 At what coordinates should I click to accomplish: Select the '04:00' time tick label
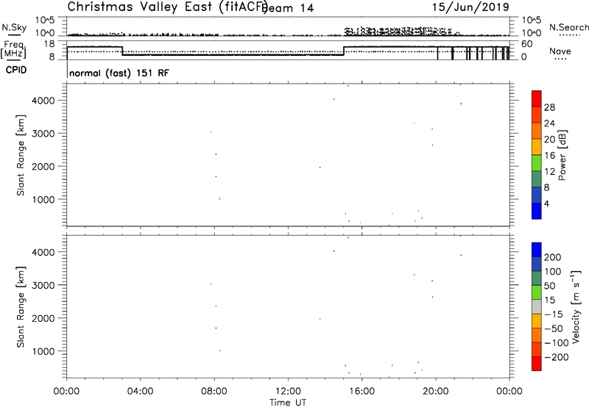point(140,392)
